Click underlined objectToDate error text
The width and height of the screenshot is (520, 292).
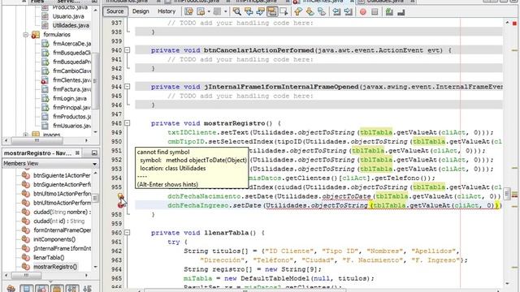pyautogui.click(x=346, y=196)
